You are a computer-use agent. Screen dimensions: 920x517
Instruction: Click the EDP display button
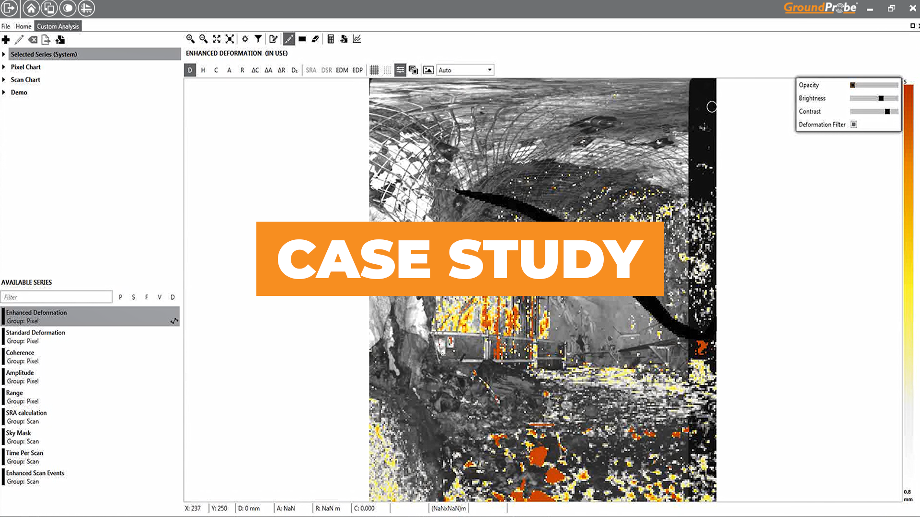pyautogui.click(x=357, y=70)
